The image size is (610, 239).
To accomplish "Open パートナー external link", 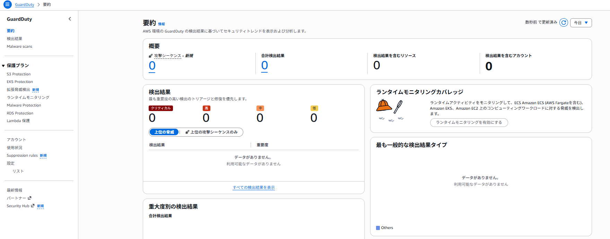I will [x=17, y=198].
